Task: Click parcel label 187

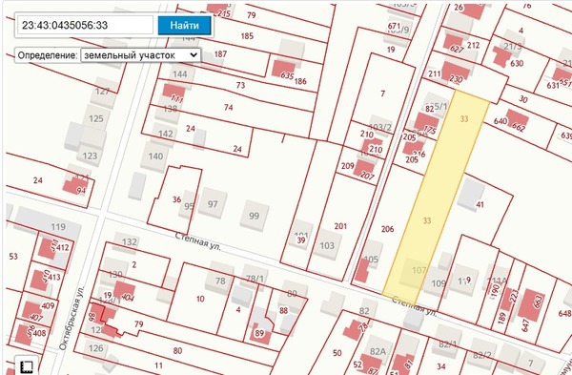Action: tap(220, 54)
